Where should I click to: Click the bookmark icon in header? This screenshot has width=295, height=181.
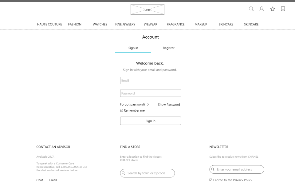point(283,9)
